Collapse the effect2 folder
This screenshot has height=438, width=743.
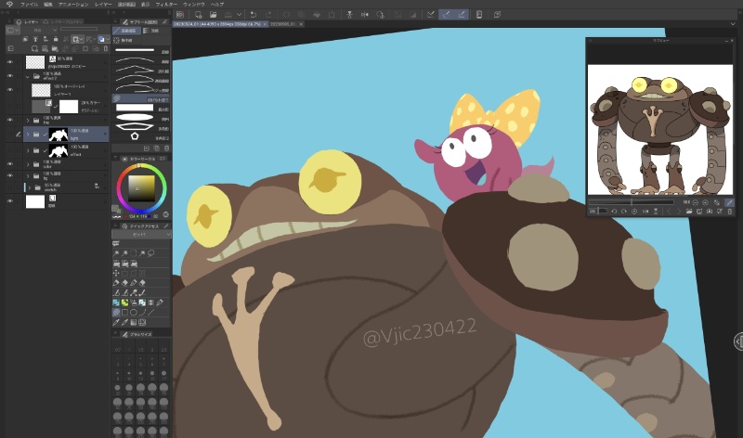pos(28,76)
